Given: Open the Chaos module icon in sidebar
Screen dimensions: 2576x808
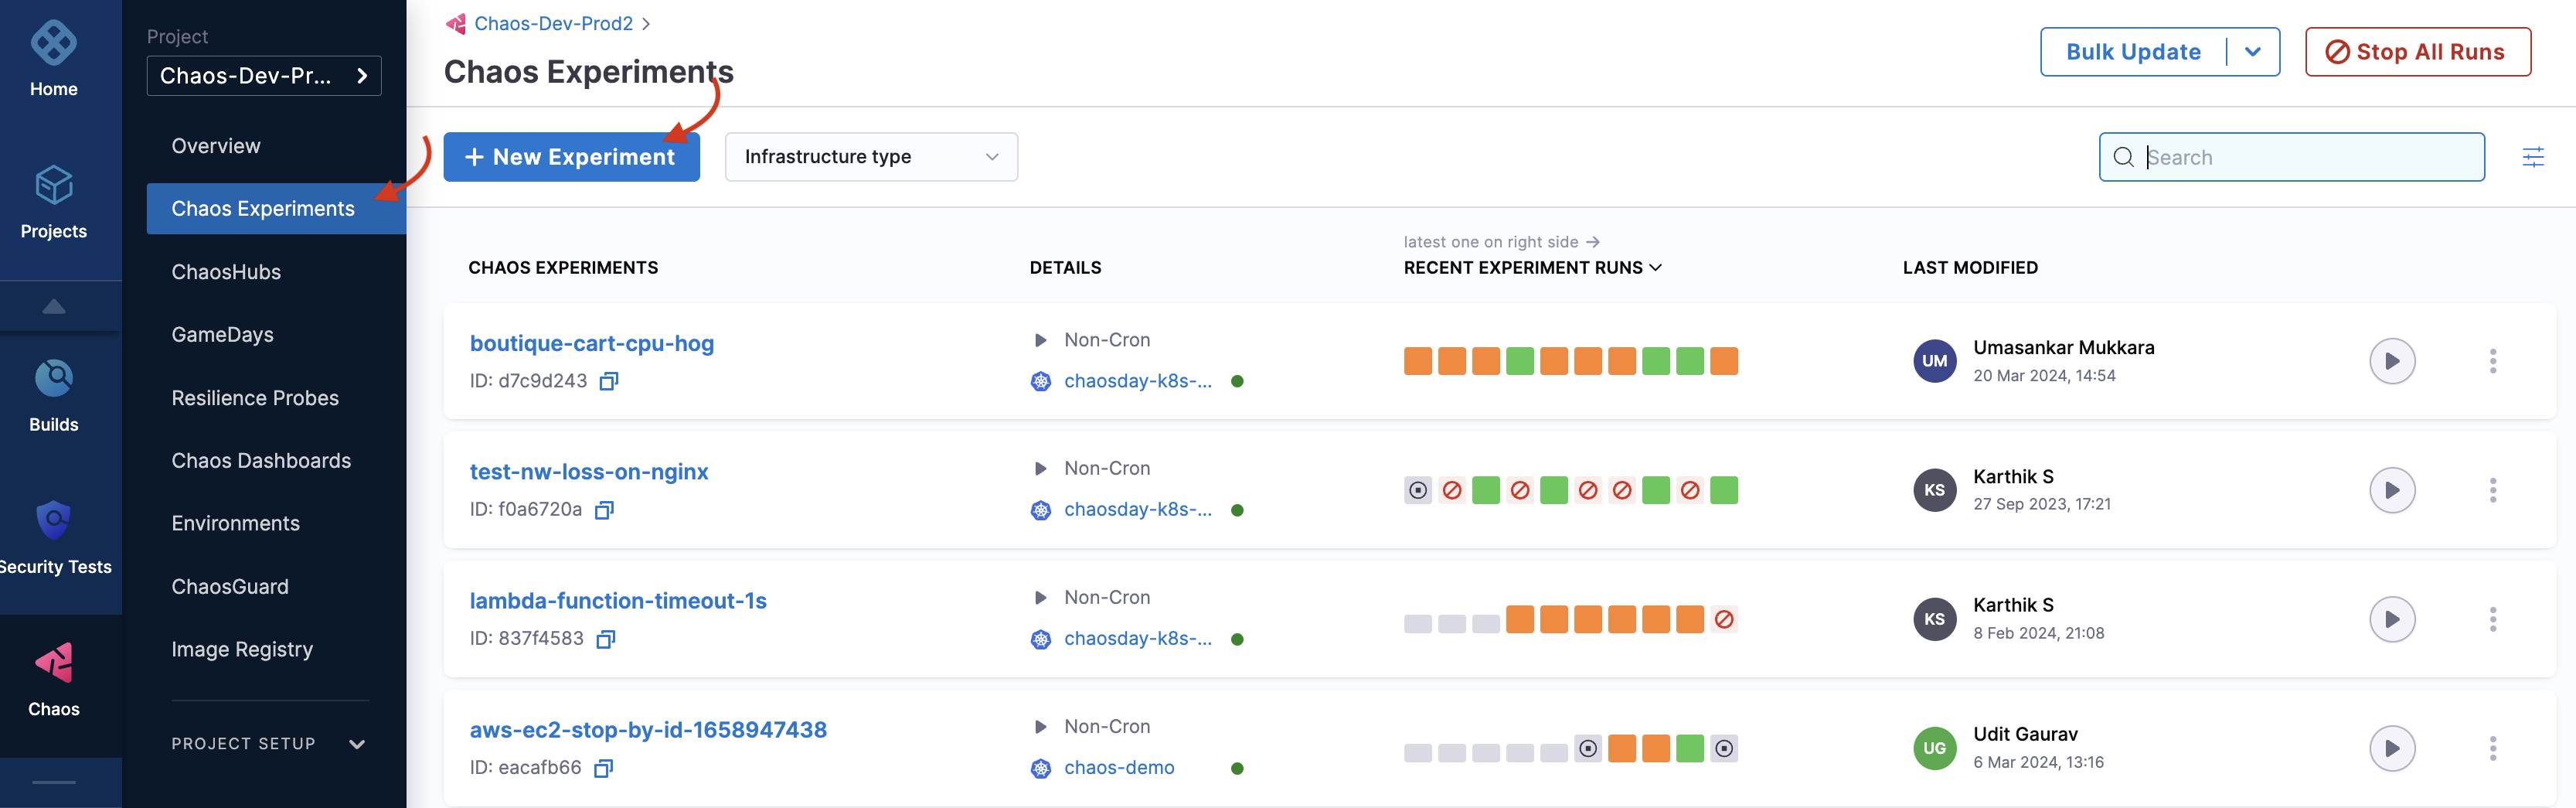Looking at the screenshot, I should coord(54,663).
